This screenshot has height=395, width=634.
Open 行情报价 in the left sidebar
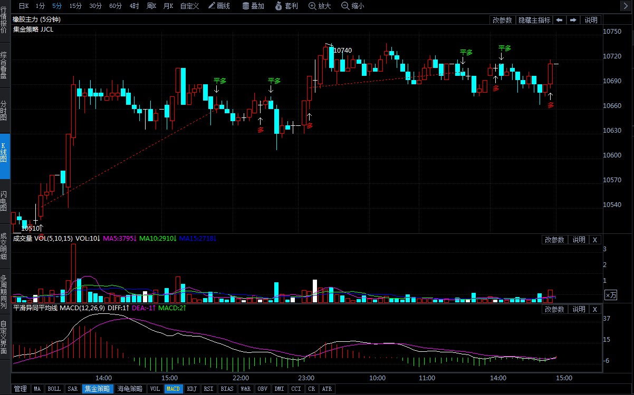pyautogui.click(x=4, y=21)
